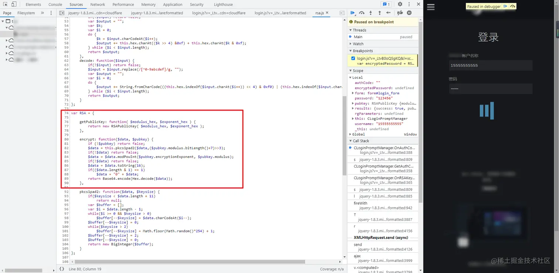Screen dimensions: 559x273
Task: Open the Application panel tab
Action: click(173, 4)
